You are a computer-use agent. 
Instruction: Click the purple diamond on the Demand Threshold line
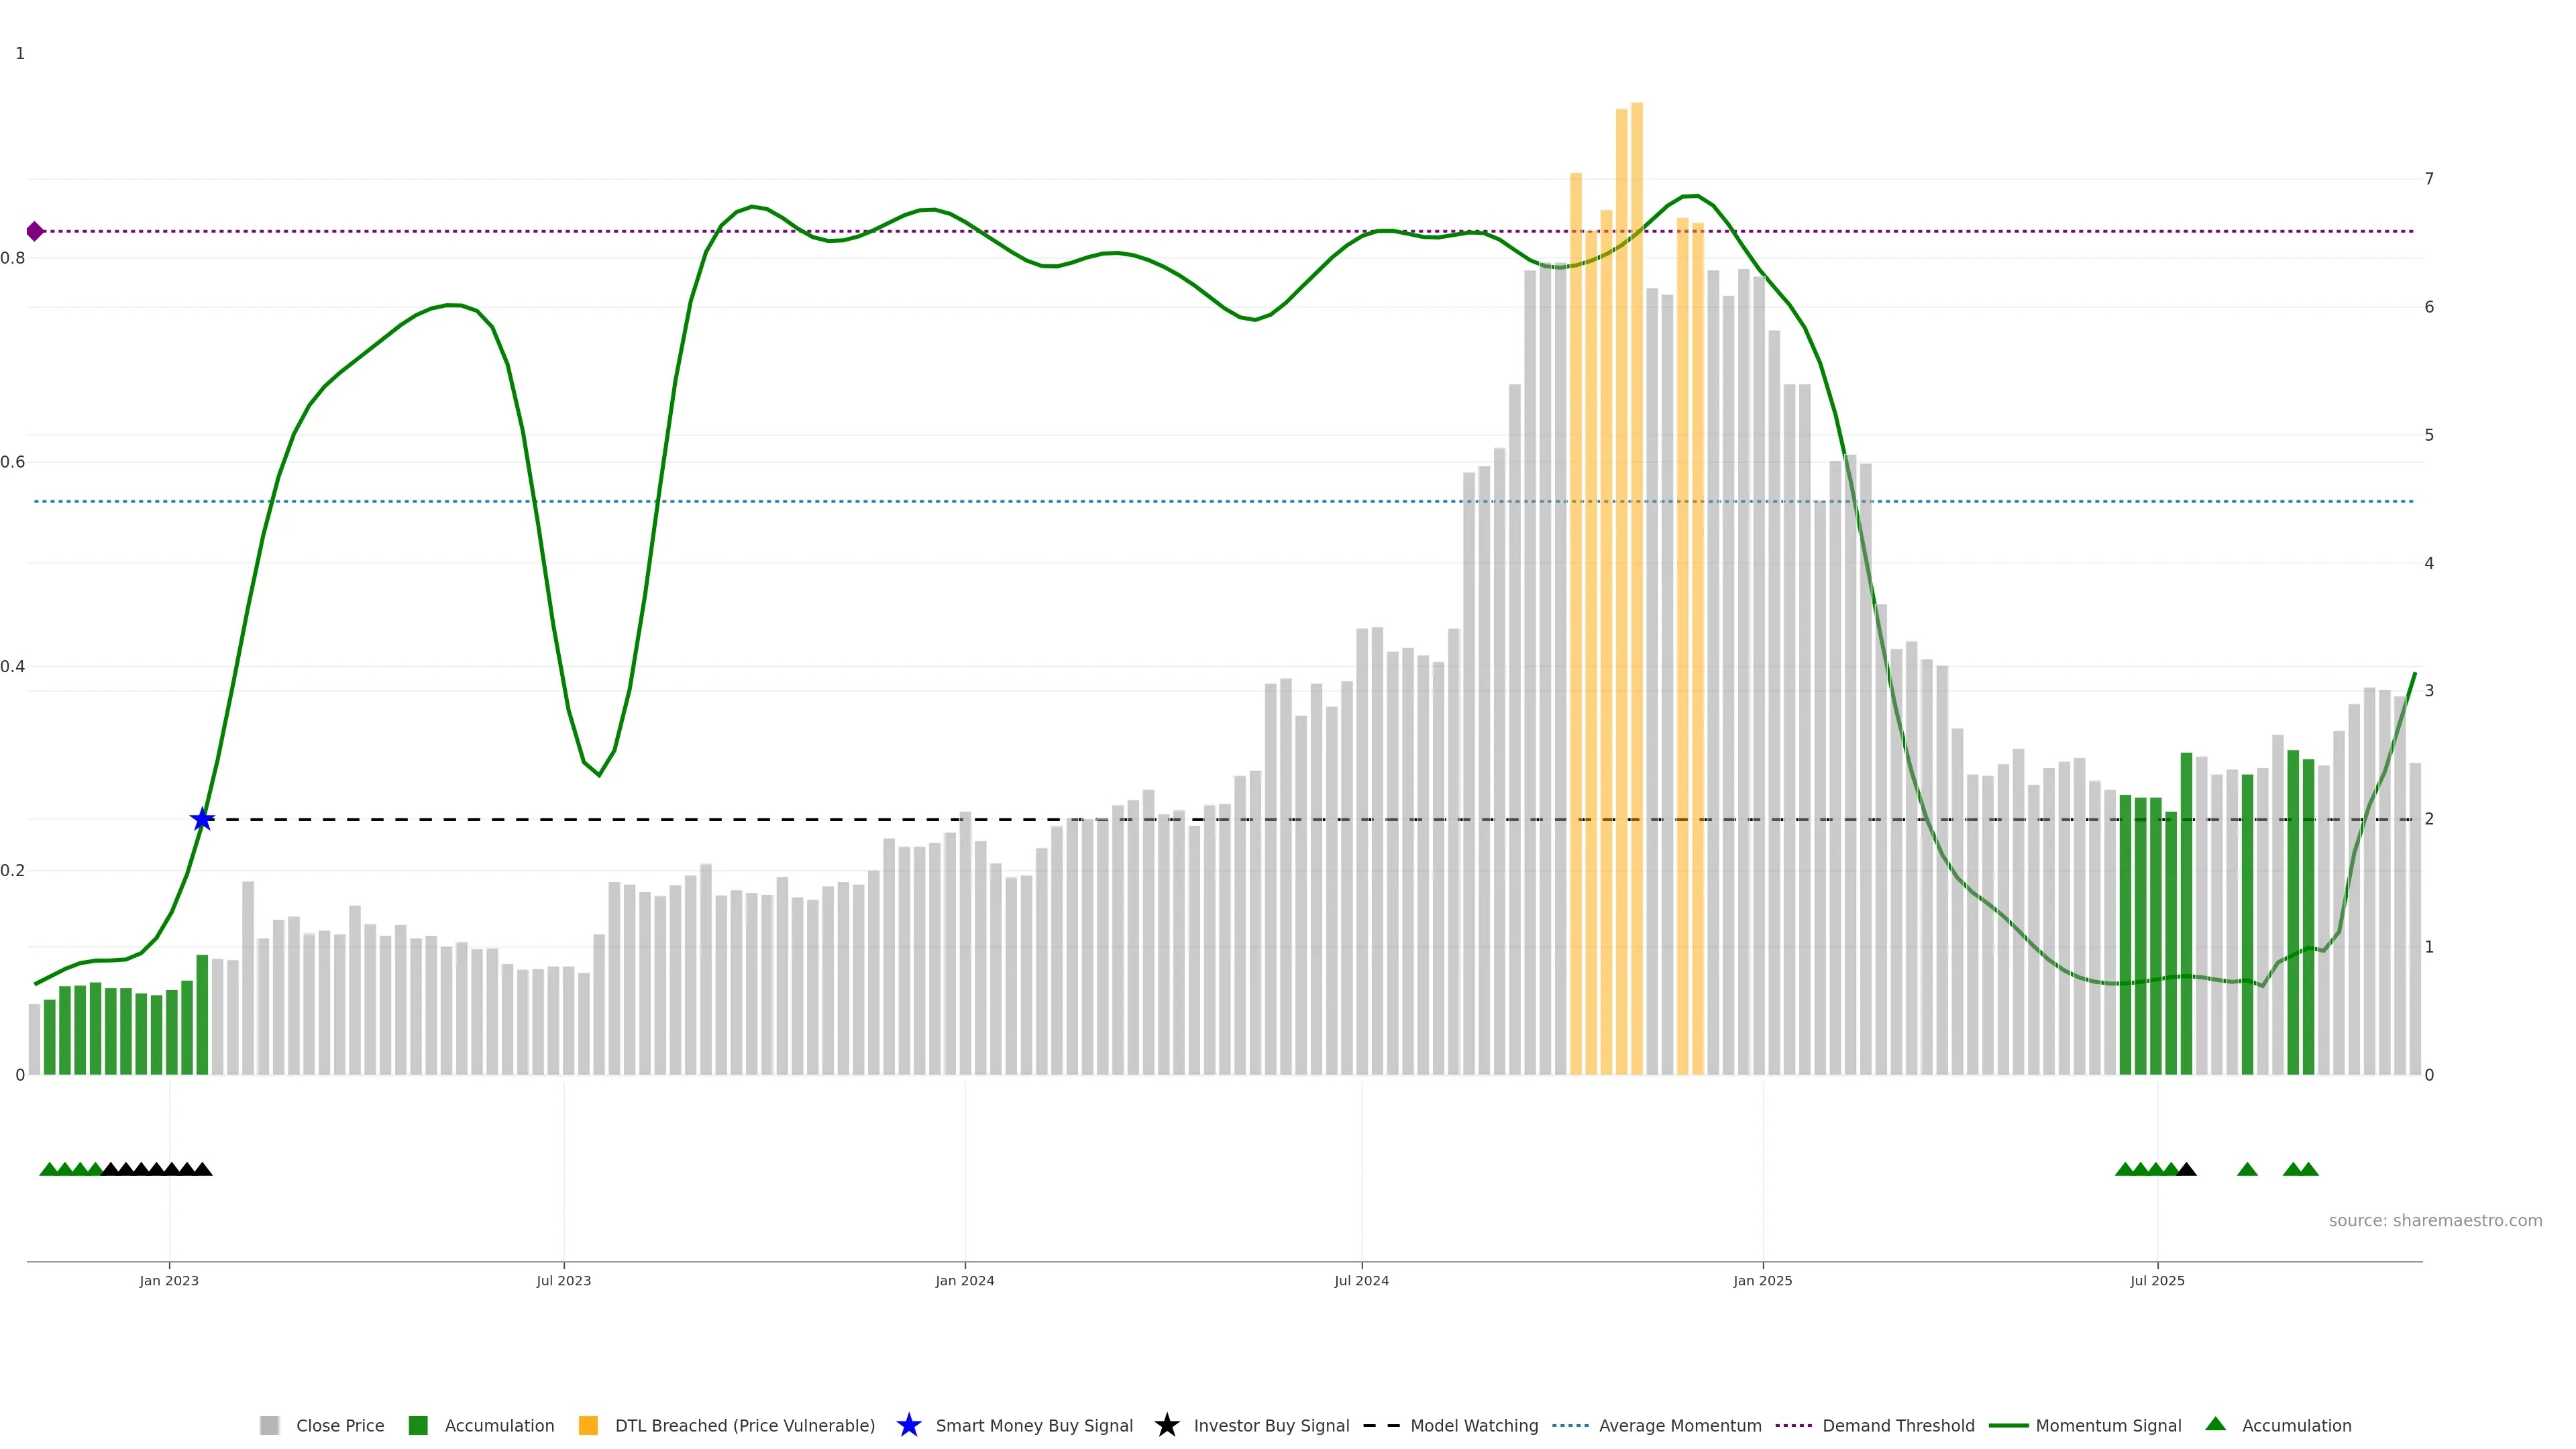click(x=35, y=232)
